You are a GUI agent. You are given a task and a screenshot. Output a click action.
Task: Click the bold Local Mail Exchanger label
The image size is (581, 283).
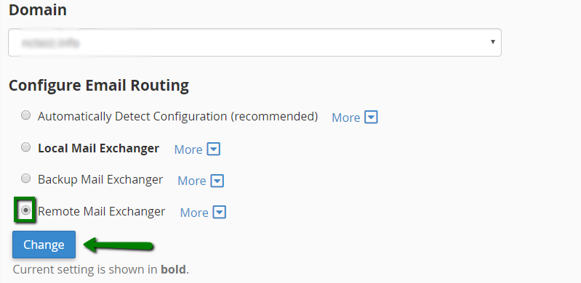99,148
